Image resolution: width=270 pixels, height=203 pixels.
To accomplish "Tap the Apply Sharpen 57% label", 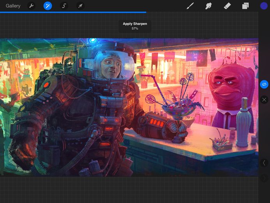I will (x=135, y=26).
